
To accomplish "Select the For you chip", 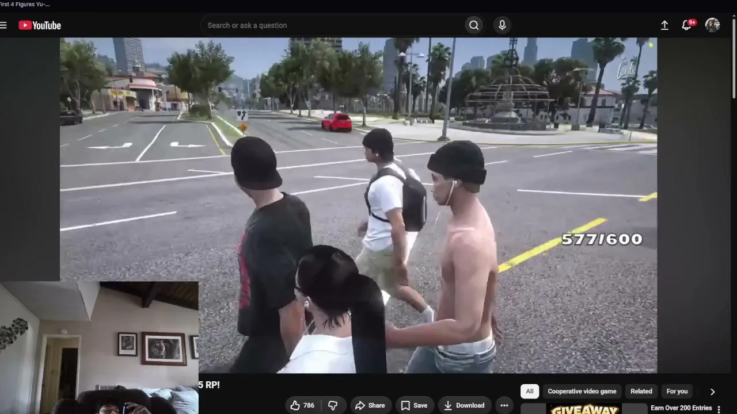I will click(x=677, y=392).
